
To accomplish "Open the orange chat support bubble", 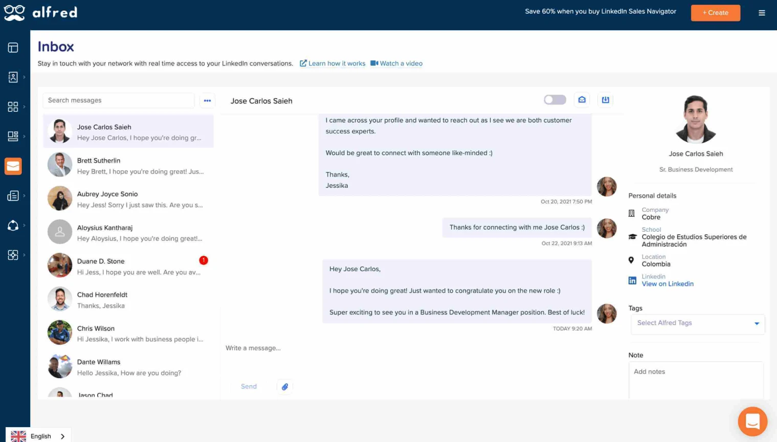I will 752,422.
